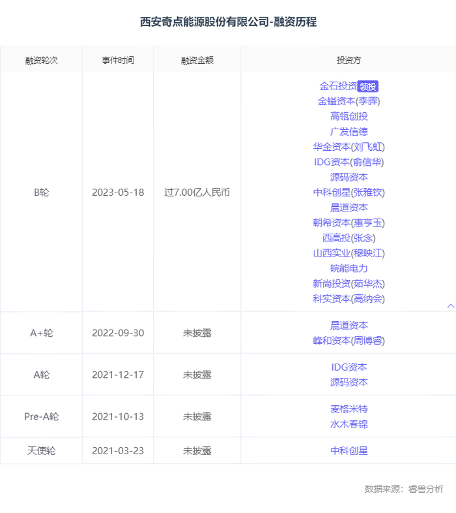Open 源码资本 link in A轮 row
Viewport: 456px width, 513px height.
(349, 382)
